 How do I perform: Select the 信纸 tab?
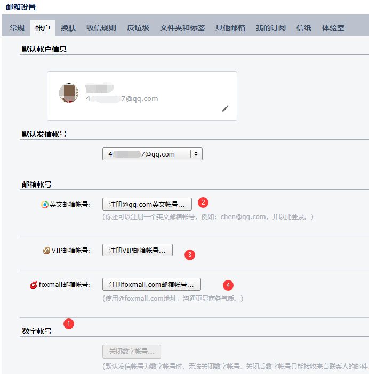[x=304, y=28]
